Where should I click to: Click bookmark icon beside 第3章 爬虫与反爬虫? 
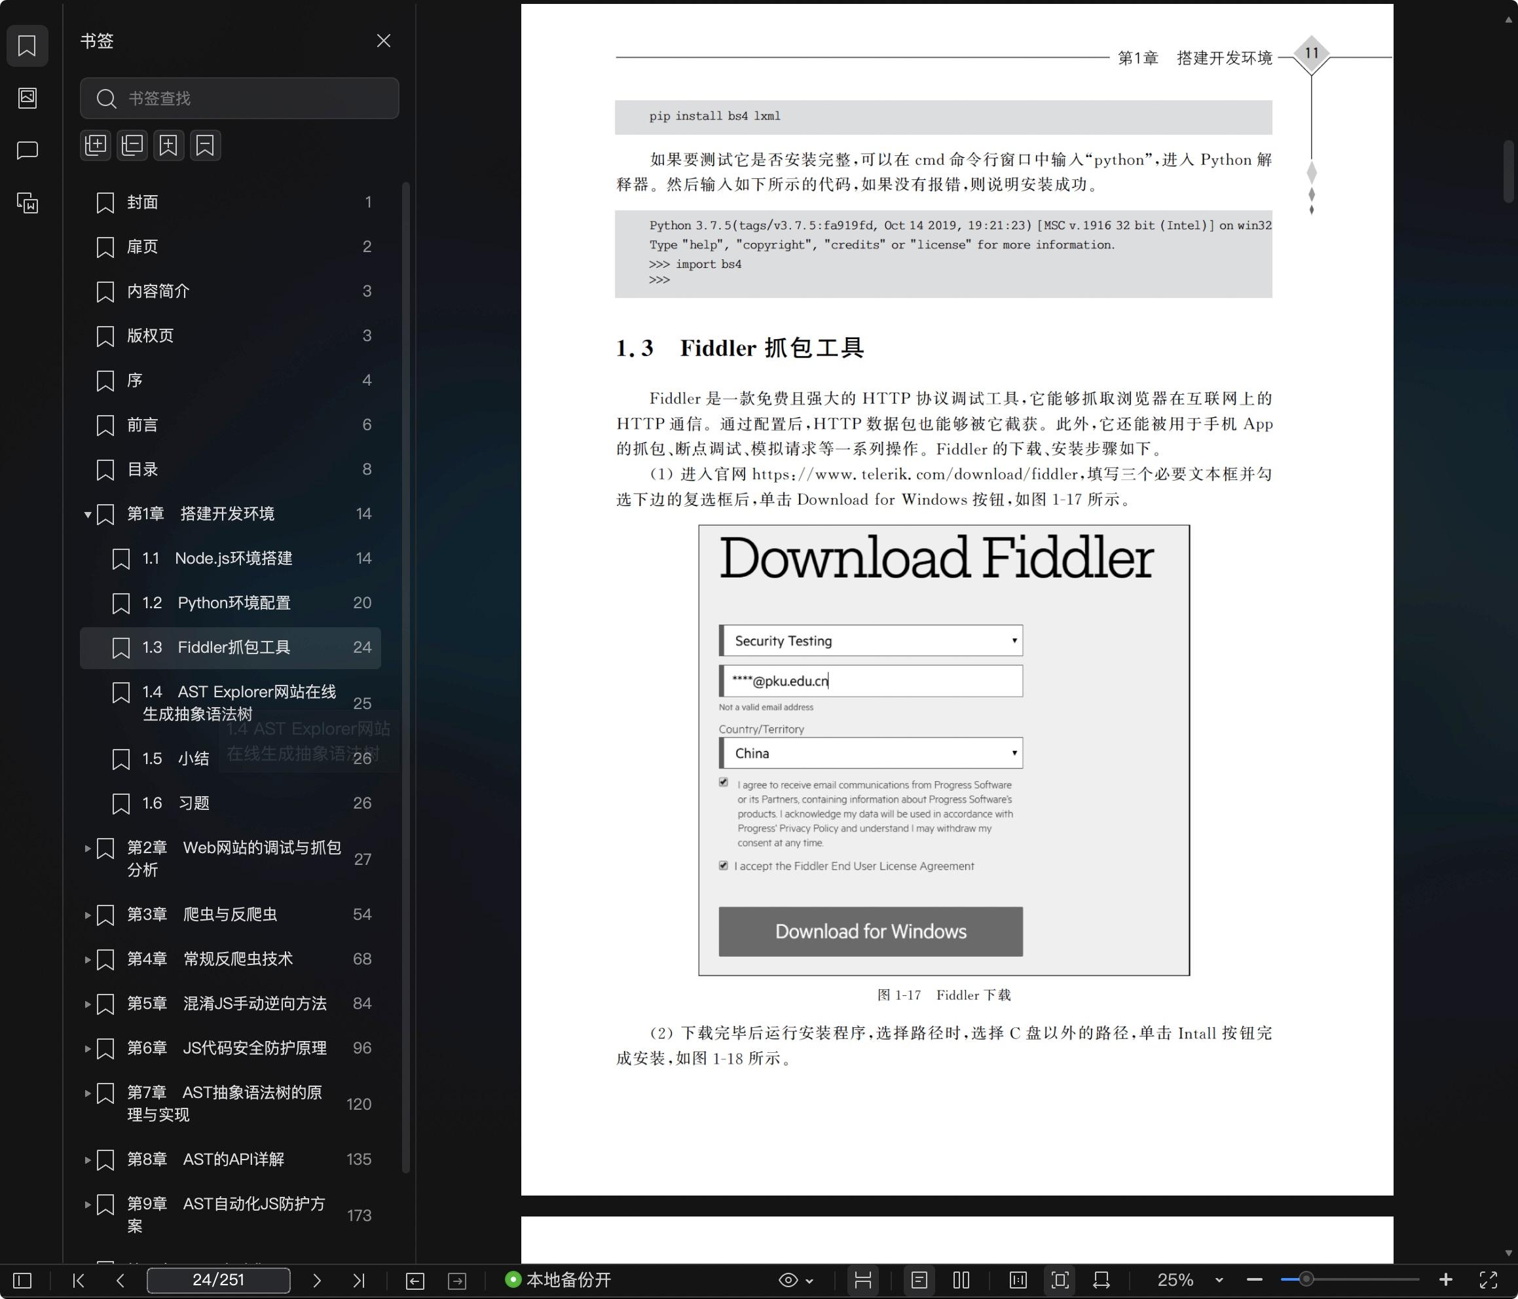pyautogui.click(x=105, y=915)
